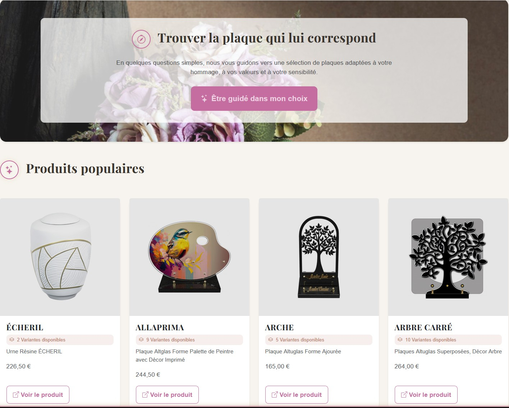Click the sparkle icon next to Produits populaires
Image resolution: width=509 pixels, height=408 pixels.
[x=9, y=170]
